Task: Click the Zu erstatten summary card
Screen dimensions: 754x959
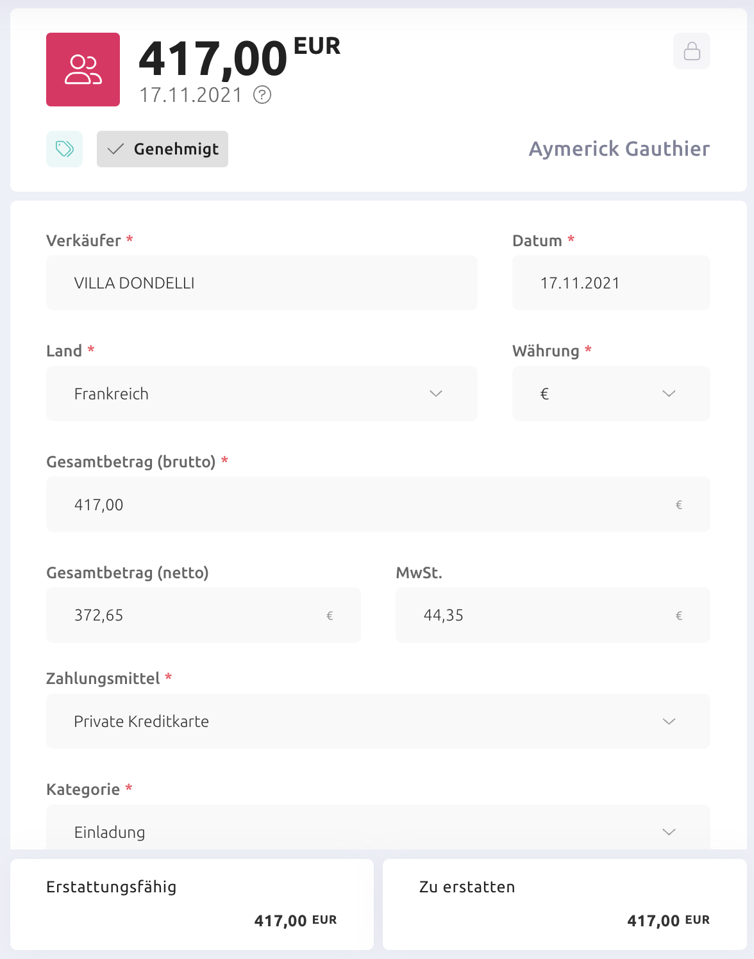Action: pos(565,905)
